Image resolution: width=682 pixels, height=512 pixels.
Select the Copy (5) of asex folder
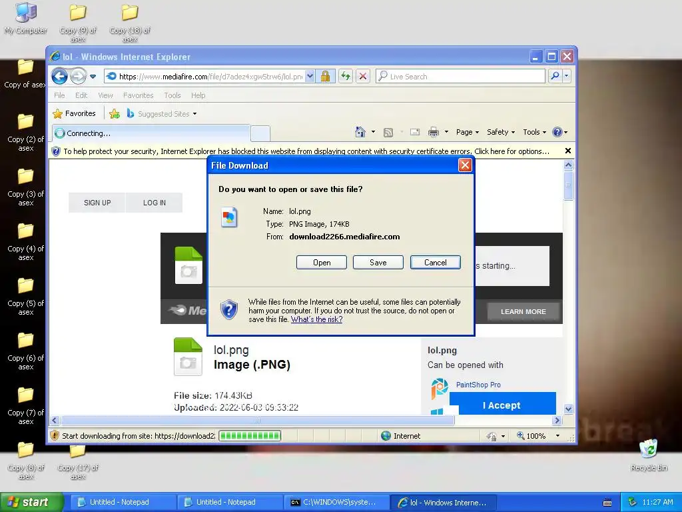(26, 295)
